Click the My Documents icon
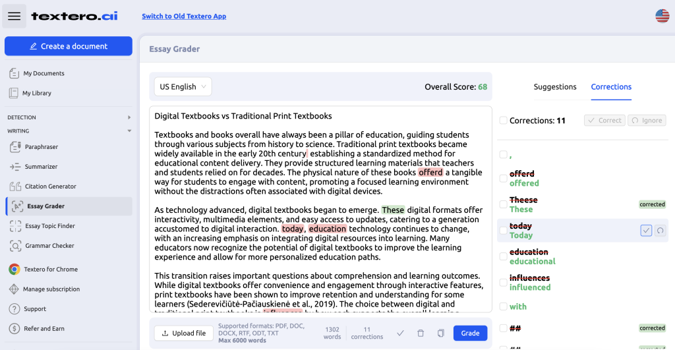This screenshot has height=350, width=675. (x=15, y=73)
